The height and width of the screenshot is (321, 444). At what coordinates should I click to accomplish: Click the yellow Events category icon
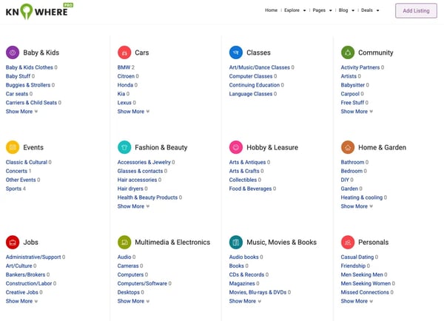click(13, 147)
